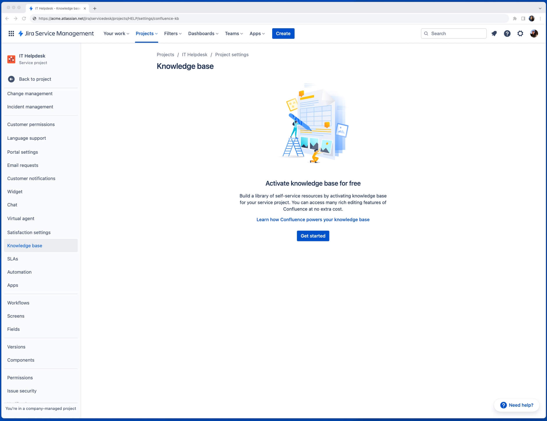Open the Teams dropdown

(x=234, y=33)
